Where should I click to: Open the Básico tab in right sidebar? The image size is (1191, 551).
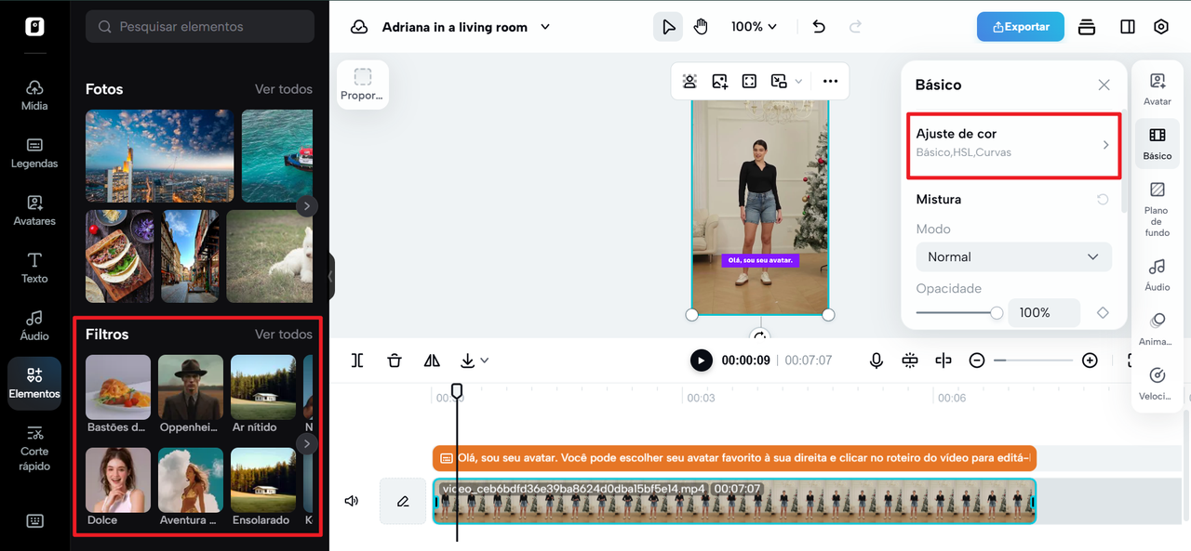tap(1158, 145)
